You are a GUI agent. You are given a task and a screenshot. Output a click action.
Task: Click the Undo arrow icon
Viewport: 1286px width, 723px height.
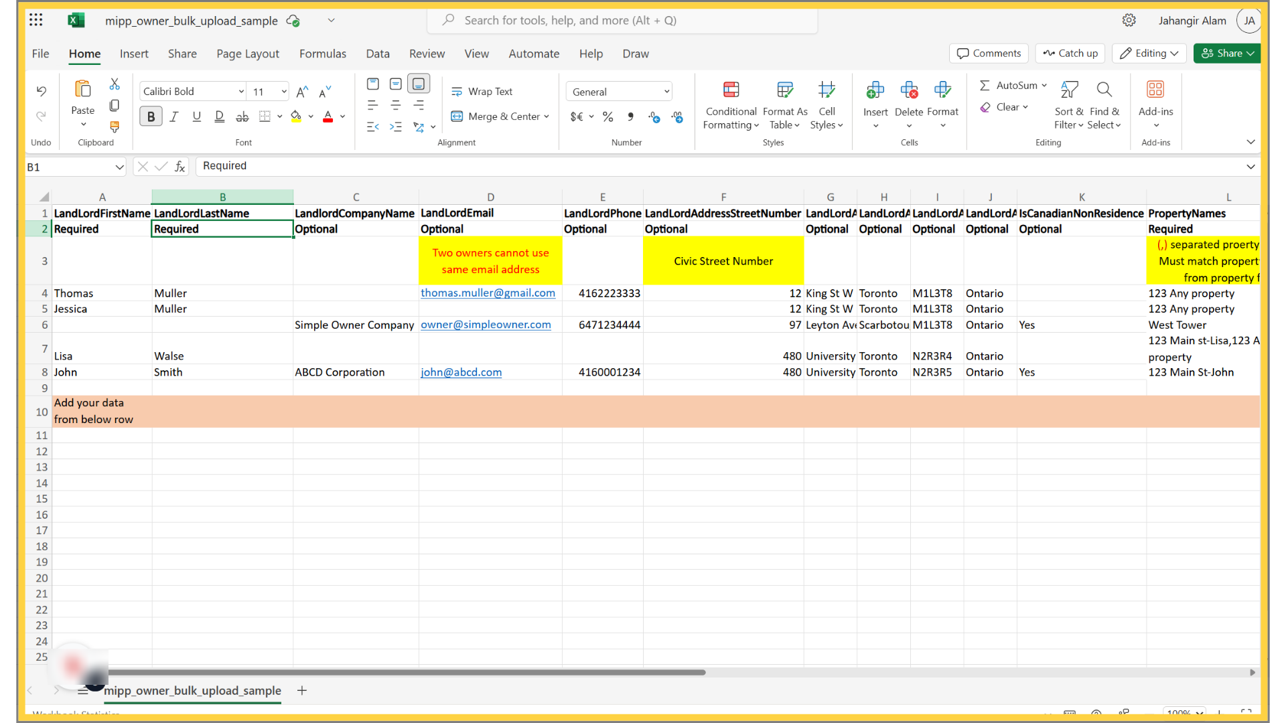tap(41, 91)
